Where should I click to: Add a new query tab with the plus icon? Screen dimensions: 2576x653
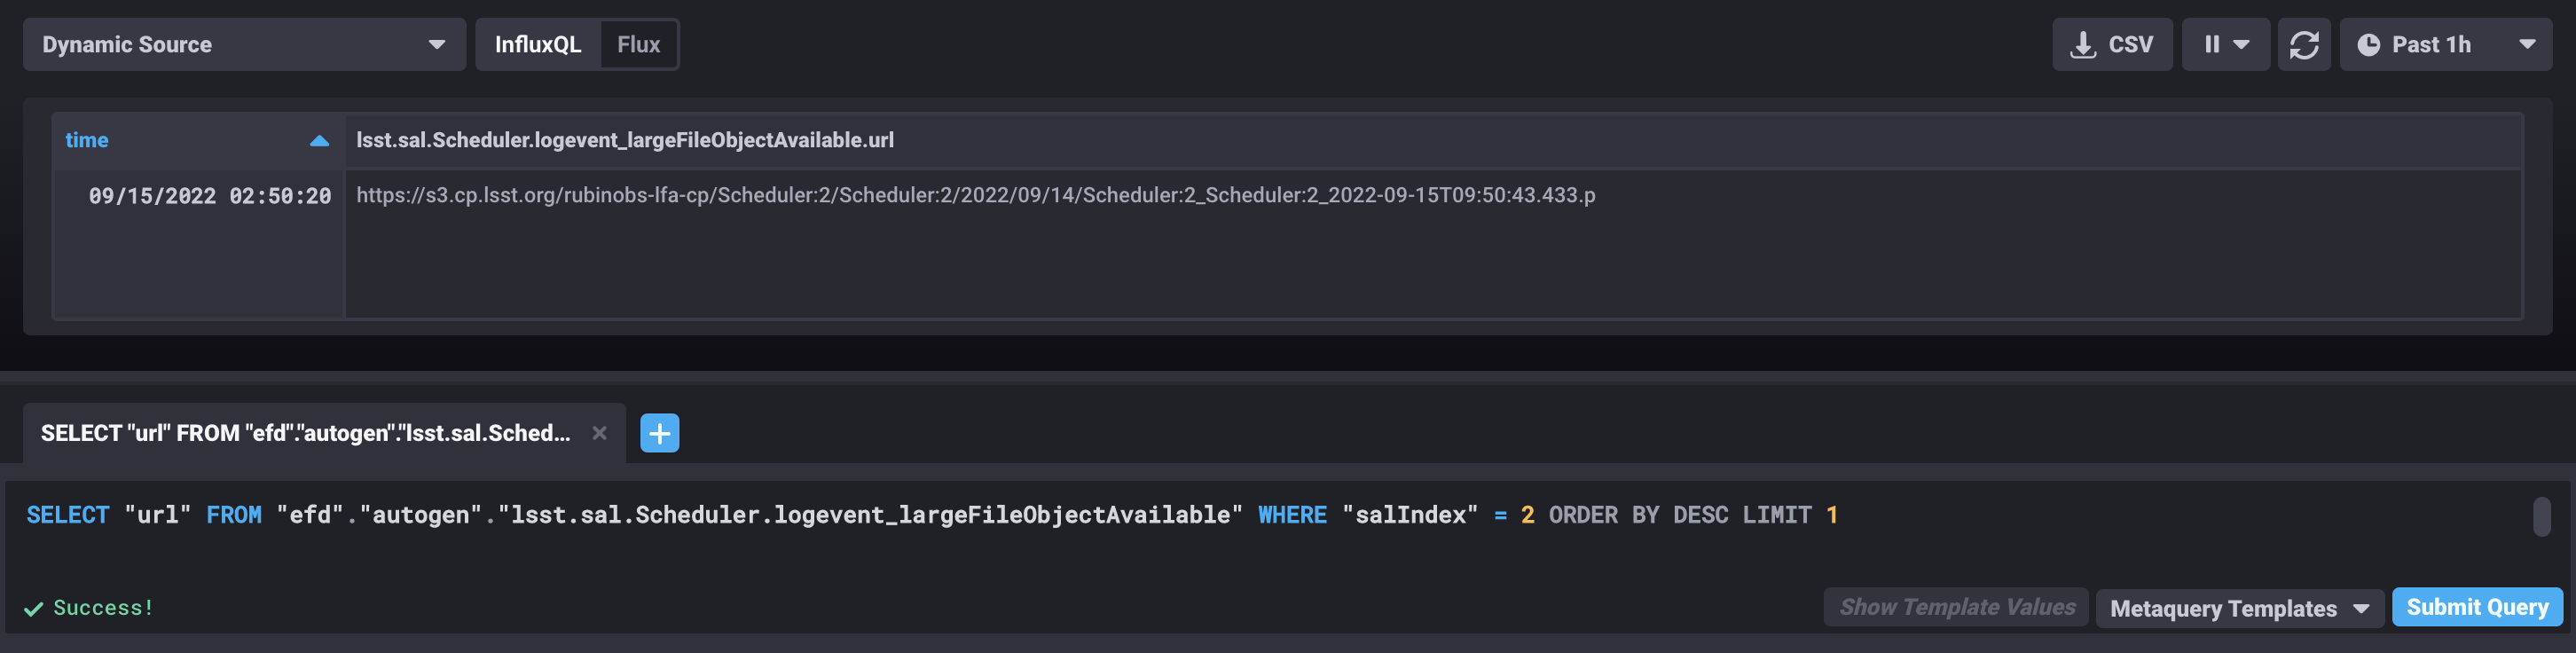659,432
